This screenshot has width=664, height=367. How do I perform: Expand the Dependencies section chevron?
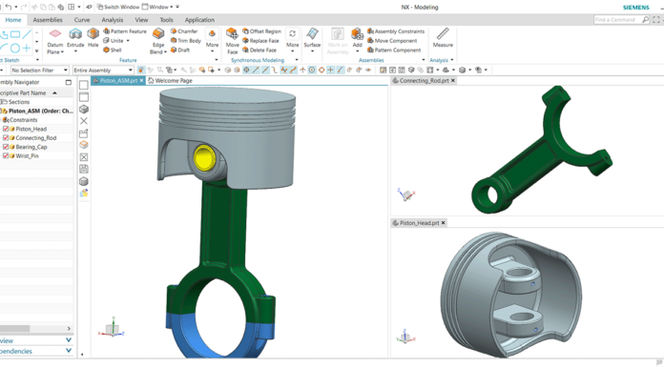[x=69, y=351]
